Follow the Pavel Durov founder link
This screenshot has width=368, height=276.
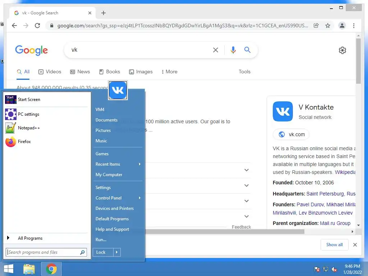click(x=310, y=204)
